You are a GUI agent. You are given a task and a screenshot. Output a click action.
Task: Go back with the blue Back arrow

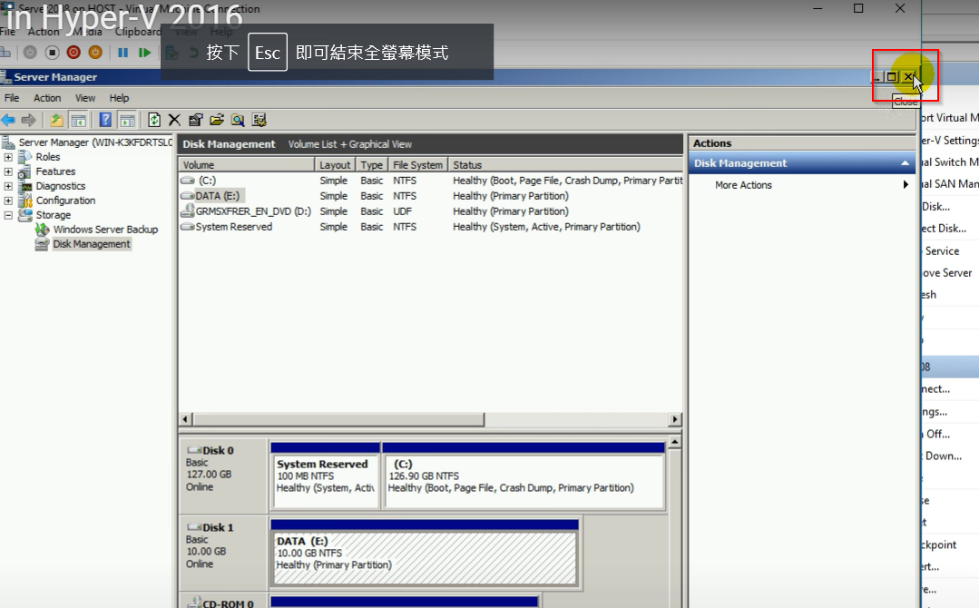pyautogui.click(x=8, y=120)
